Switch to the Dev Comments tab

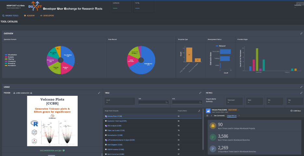[219, 115]
